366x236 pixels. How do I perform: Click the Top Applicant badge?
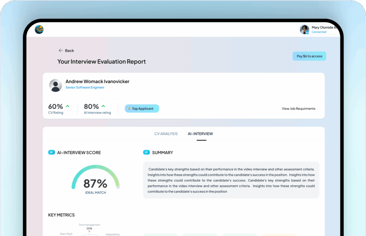click(142, 109)
